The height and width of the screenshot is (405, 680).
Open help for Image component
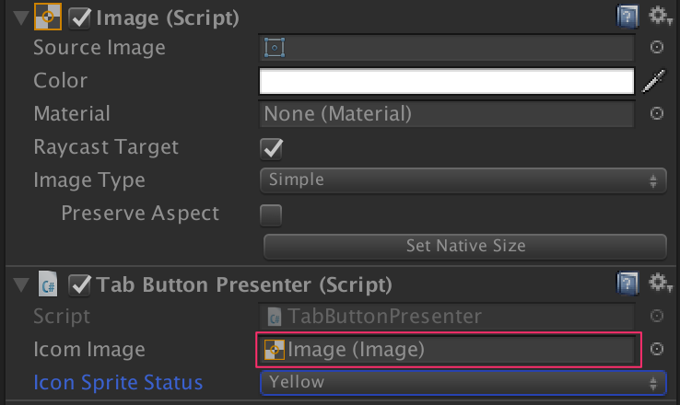[627, 16]
